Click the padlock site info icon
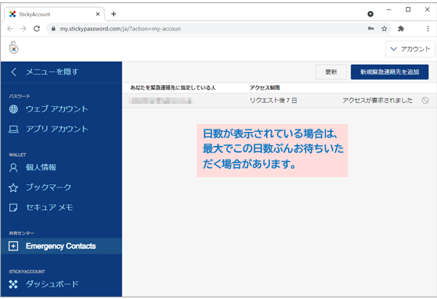The width and height of the screenshot is (437, 299). (x=54, y=29)
